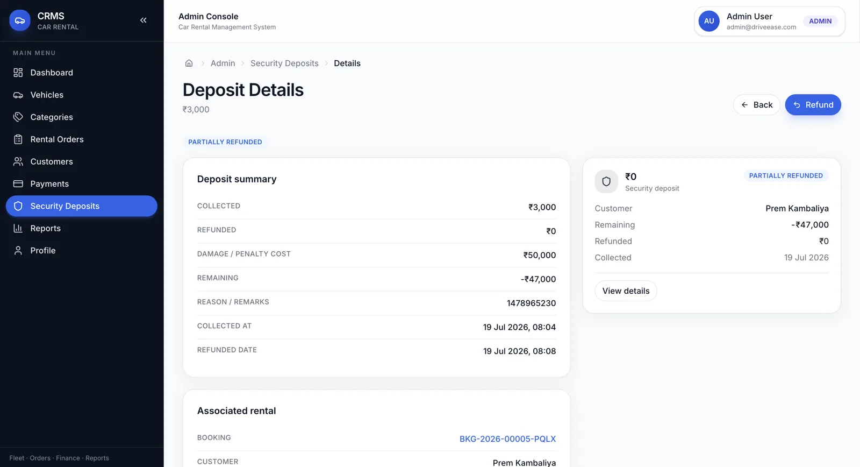Click the Deposit summary heading
The width and height of the screenshot is (860, 467).
pos(237,179)
